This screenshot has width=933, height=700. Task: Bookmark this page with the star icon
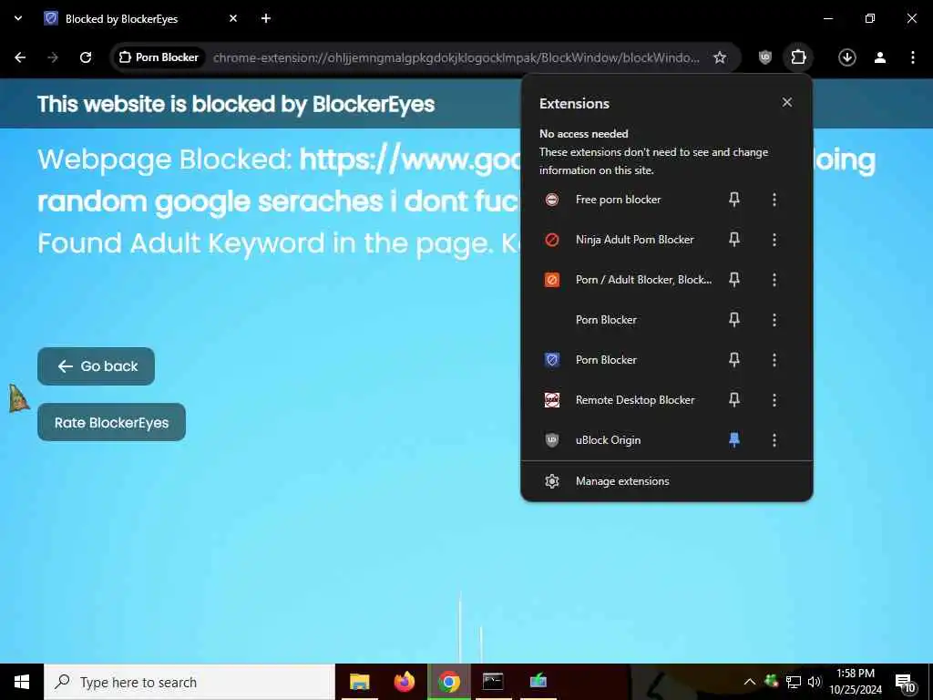[x=720, y=57]
